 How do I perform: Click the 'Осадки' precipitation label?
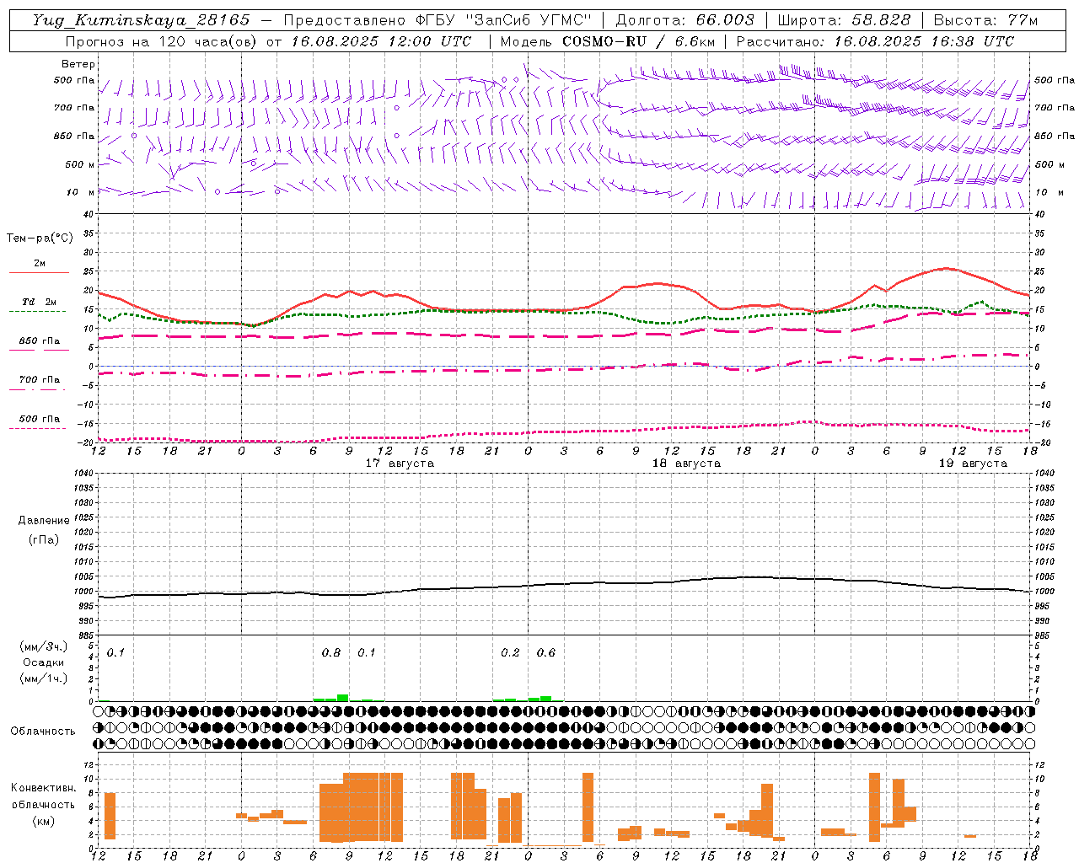44,662
